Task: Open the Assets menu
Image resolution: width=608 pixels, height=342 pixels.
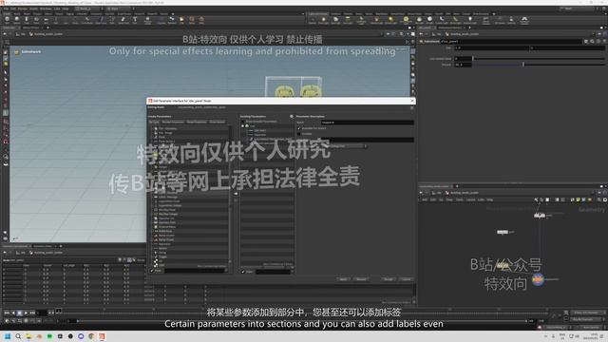Action: 34,9
